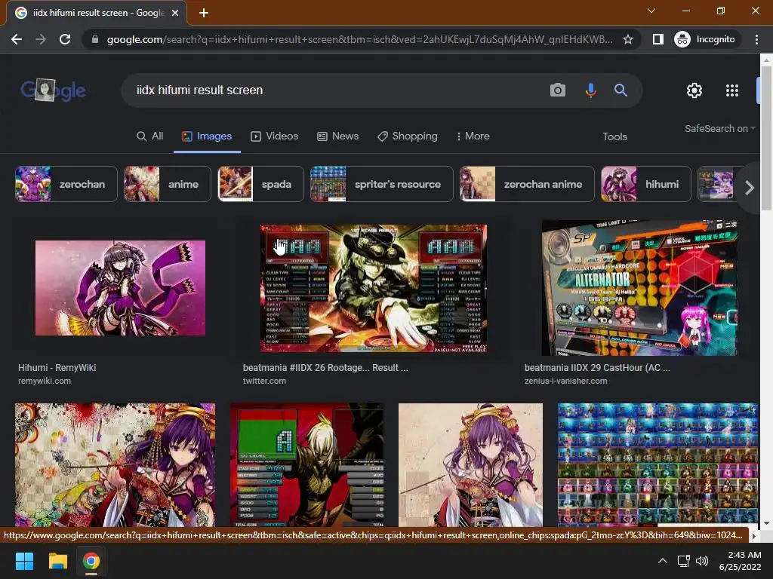Close the iidx hifumi result screen tab
Image resolution: width=773 pixels, height=579 pixels.
point(175,13)
